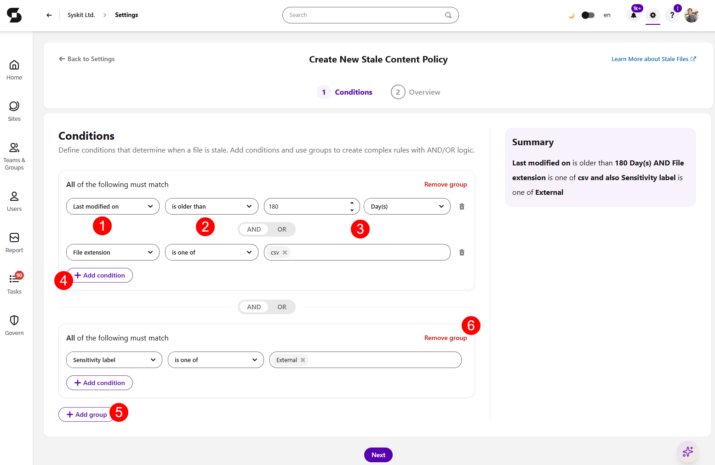Open Users in the sidebar

coord(14,202)
